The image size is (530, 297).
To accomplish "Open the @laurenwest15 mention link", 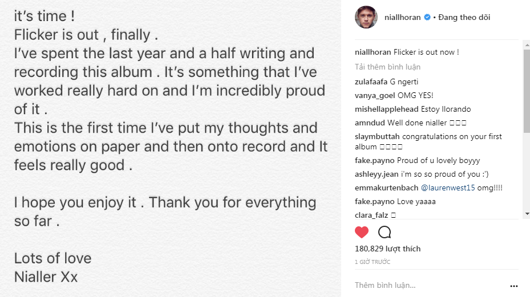I will coord(448,188).
